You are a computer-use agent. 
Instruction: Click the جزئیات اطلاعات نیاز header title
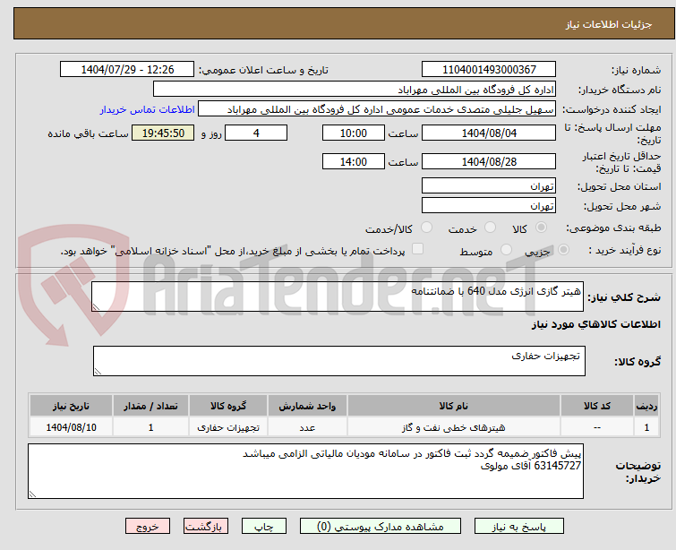(x=608, y=24)
